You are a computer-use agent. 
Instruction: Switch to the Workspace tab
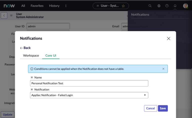point(31,56)
